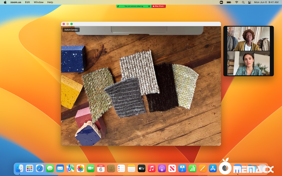
Task: Click the date and time display
Action: click(266, 2)
